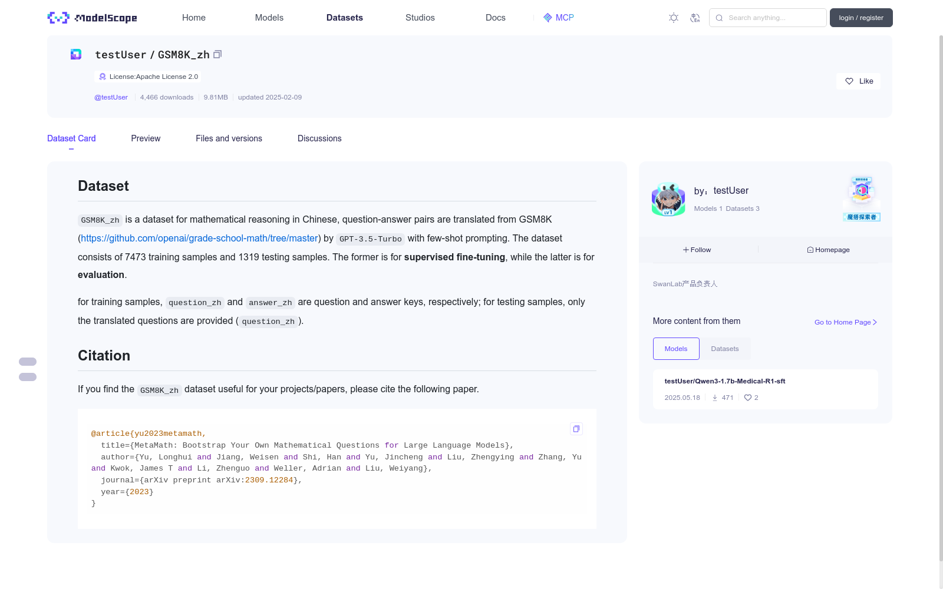Select the Models tab in More content

[676, 349]
